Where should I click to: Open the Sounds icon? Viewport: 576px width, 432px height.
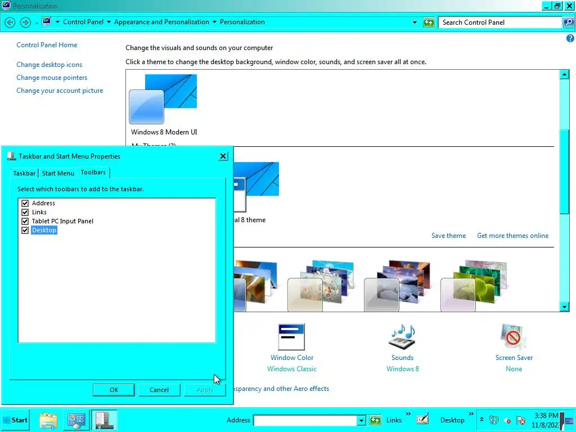[402, 337]
